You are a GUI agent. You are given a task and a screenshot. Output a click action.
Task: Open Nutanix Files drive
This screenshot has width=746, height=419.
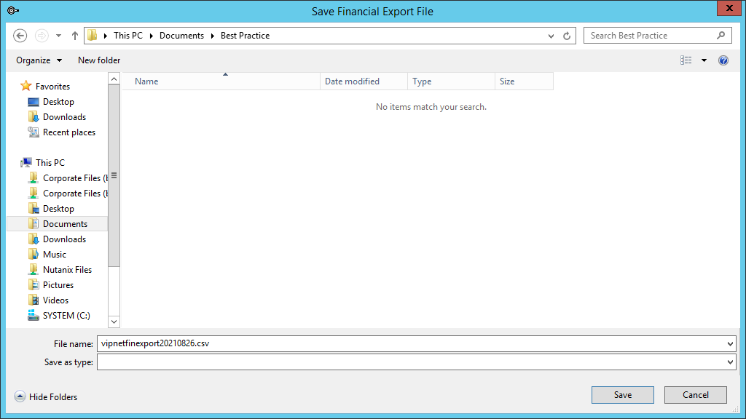click(x=67, y=269)
